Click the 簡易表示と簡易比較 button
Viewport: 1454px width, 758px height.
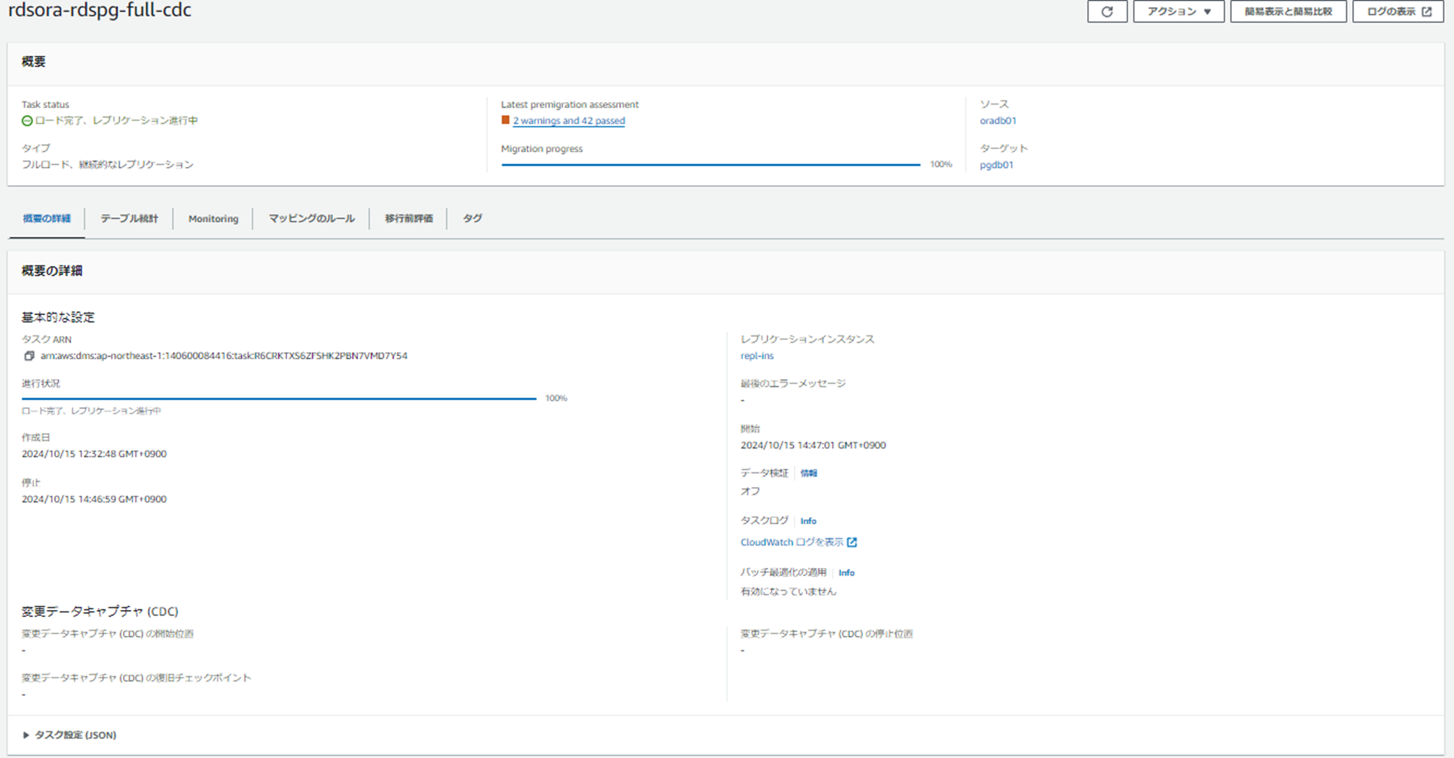[x=1288, y=11]
